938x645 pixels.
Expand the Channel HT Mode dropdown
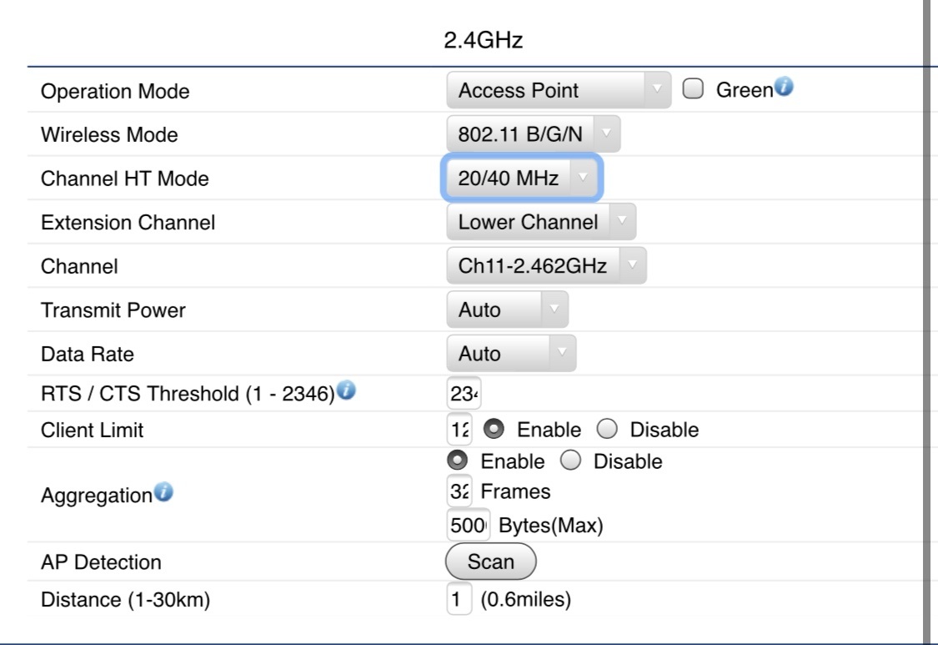(x=520, y=178)
